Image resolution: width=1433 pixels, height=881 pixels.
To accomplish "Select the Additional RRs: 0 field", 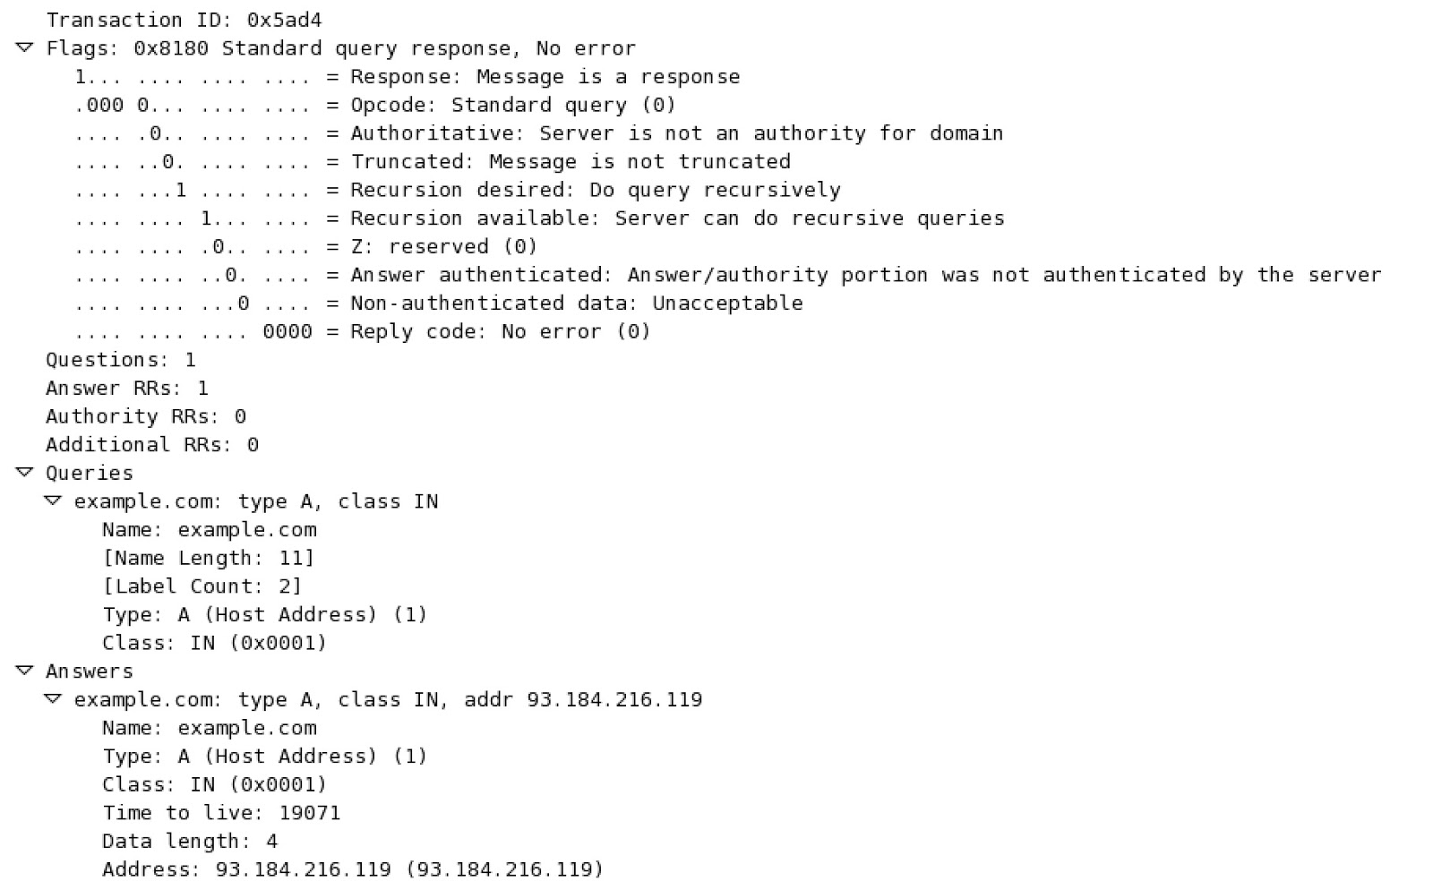I will (x=152, y=445).
